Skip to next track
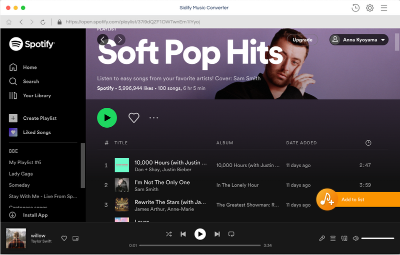This screenshot has width=400, height=255. click(217, 234)
